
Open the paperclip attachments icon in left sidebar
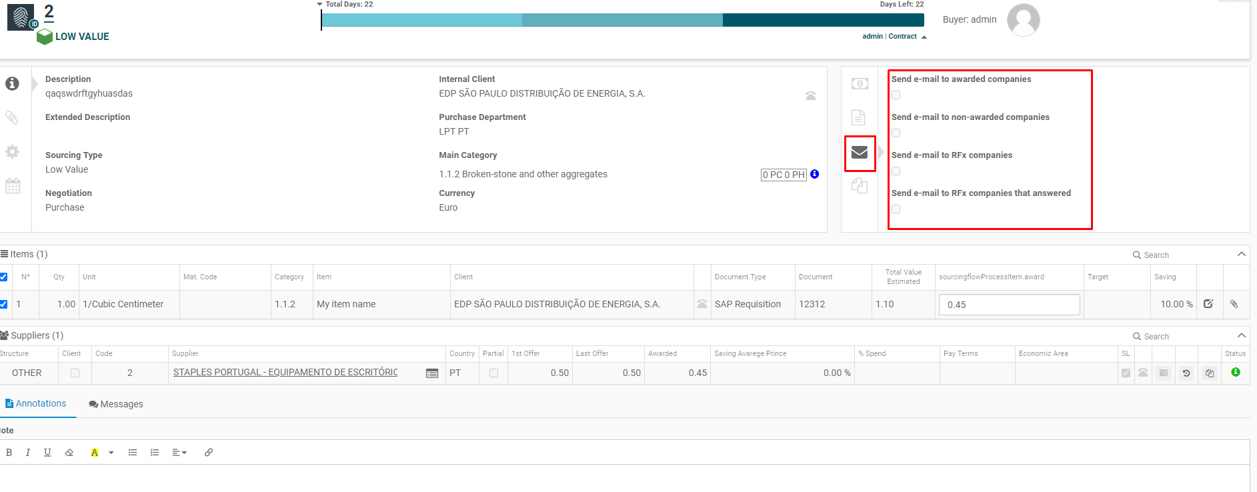[12, 118]
